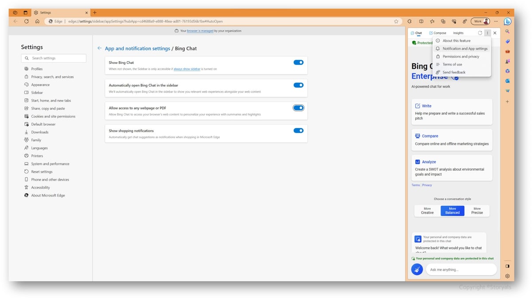Toggle Show Bing Chat switch

point(298,63)
